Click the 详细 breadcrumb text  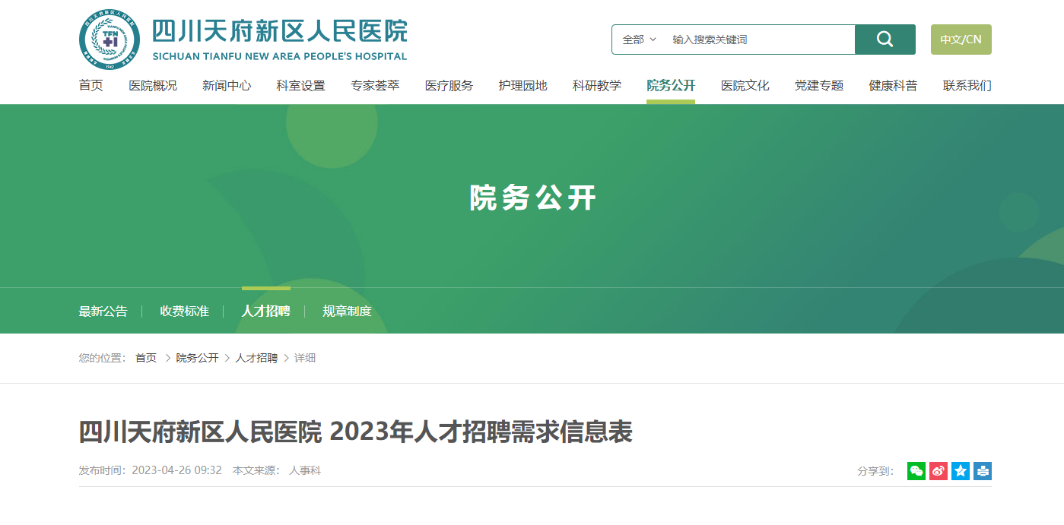point(305,358)
